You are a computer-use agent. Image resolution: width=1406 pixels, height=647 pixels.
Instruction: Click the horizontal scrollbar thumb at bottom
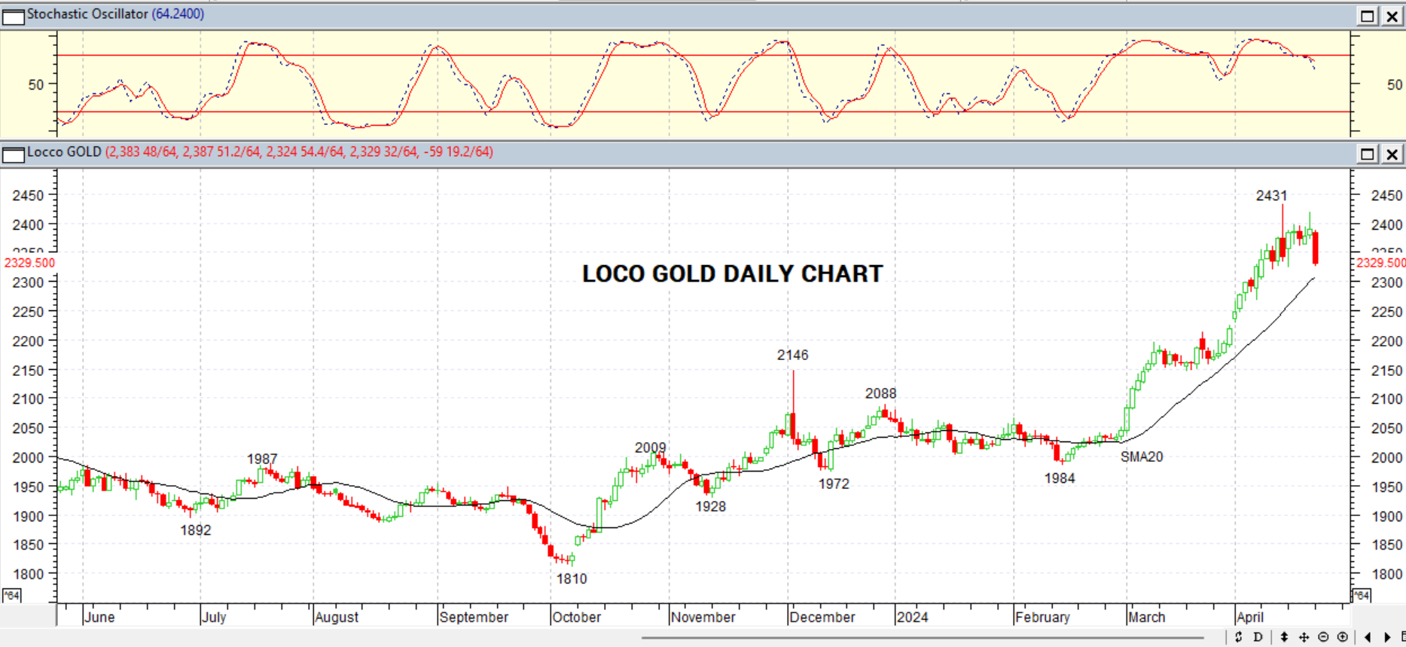point(923,638)
